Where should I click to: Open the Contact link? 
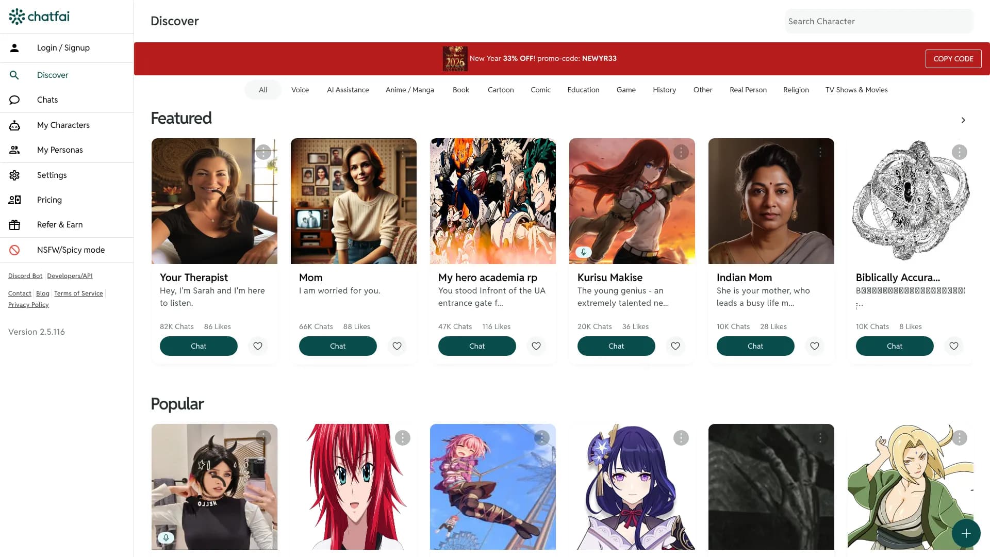(20, 293)
